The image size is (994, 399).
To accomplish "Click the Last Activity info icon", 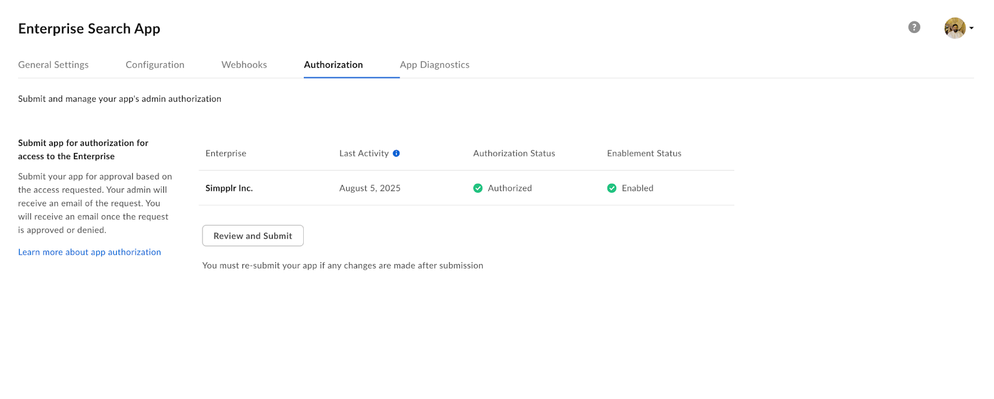I will coord(396,154).
